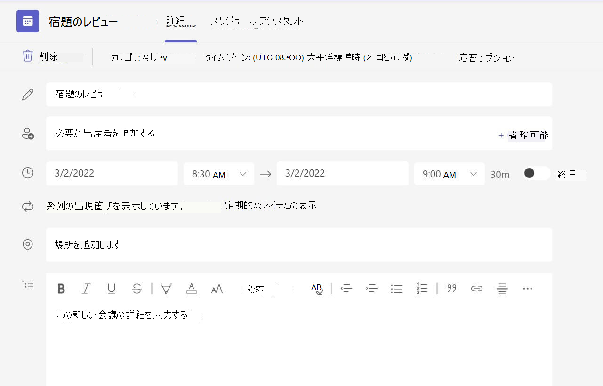Click the purple calendar icon
The width and height of the screenshot is (603, 386).
tap(28, 21)
